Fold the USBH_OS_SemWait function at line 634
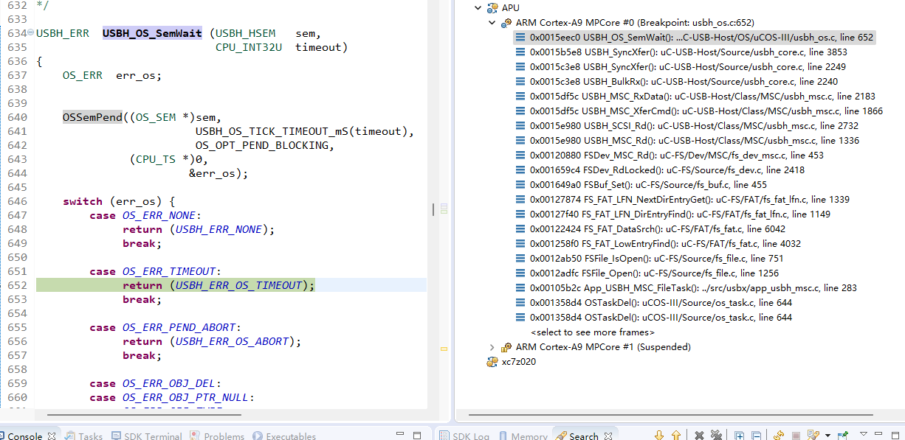The height and width of the screenshot is (440, 905). [x=30, y=34]
